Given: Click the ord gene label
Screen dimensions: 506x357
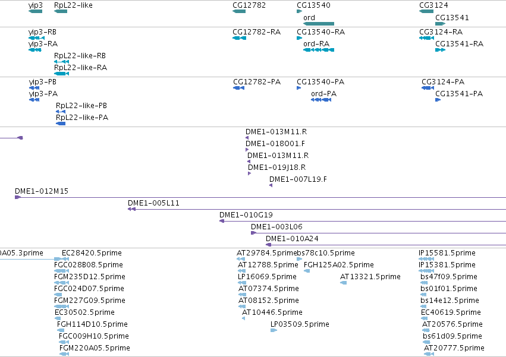Looking at the screenshot, I should click(309, 18).
